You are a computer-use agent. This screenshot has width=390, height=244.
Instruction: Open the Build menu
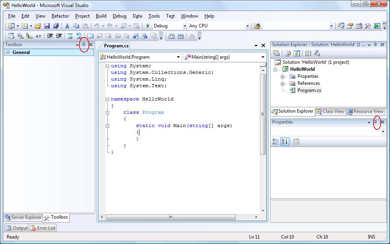[x=101, y=16]
